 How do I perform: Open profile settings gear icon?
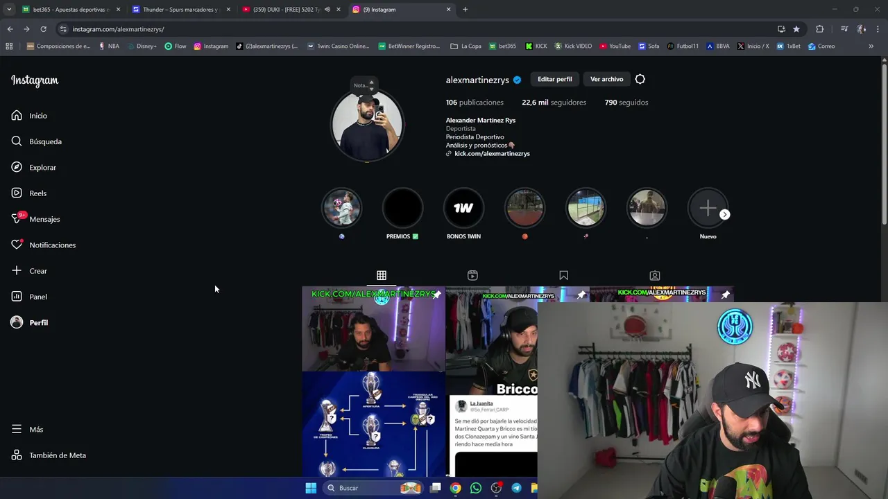pos(640,79)
